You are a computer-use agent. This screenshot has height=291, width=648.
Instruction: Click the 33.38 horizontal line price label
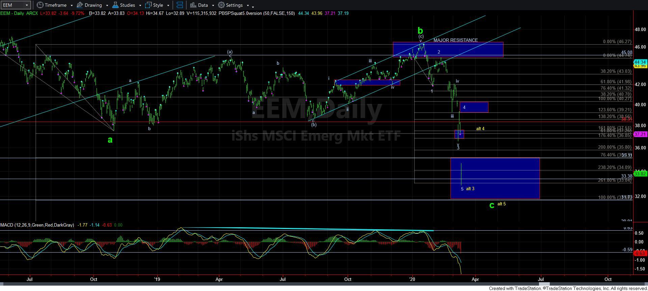click(x=627, y=176)
